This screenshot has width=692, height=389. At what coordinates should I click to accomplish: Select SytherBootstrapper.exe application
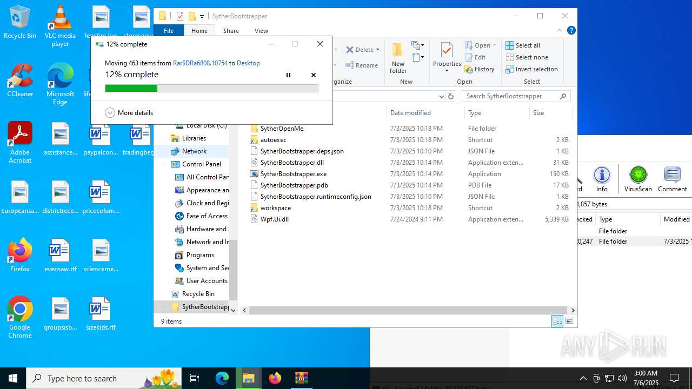(293, 174)
